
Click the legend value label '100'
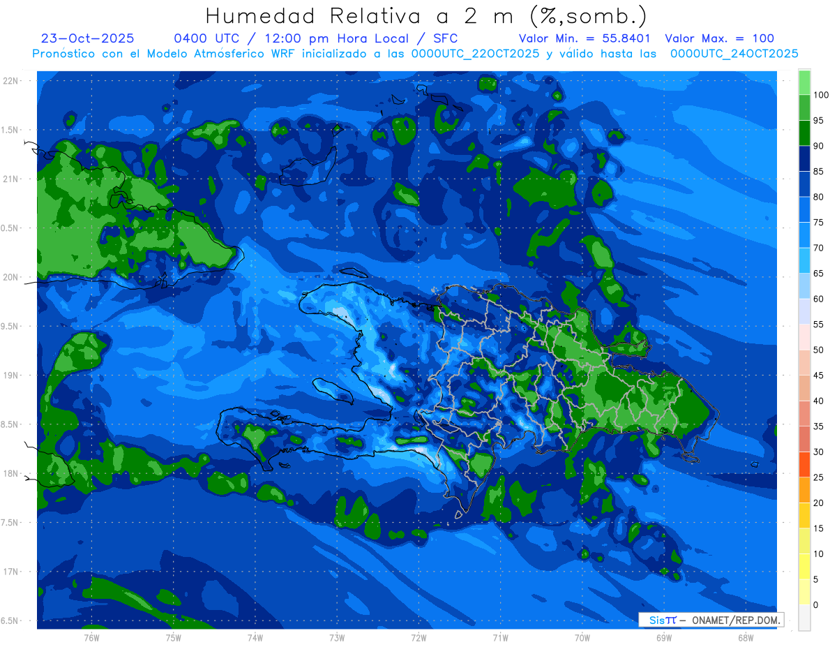point(820,95)
